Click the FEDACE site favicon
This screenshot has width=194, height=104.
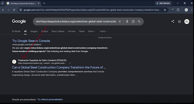point(14,62)
